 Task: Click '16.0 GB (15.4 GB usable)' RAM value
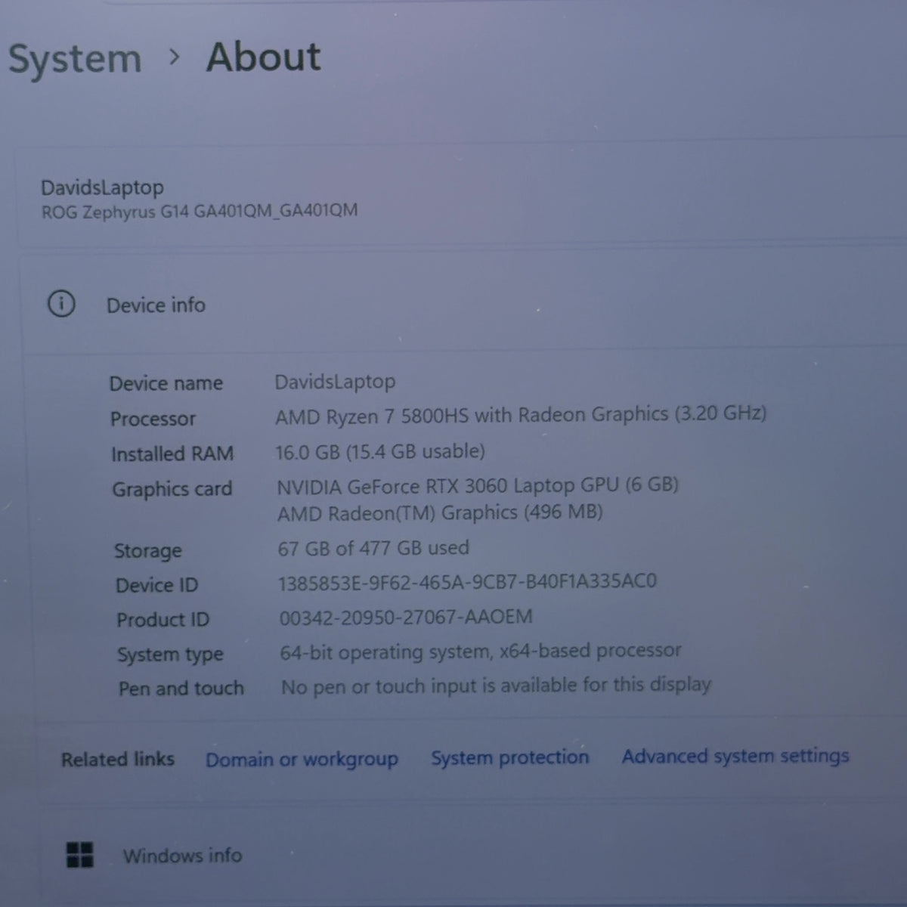pos(380,451)
